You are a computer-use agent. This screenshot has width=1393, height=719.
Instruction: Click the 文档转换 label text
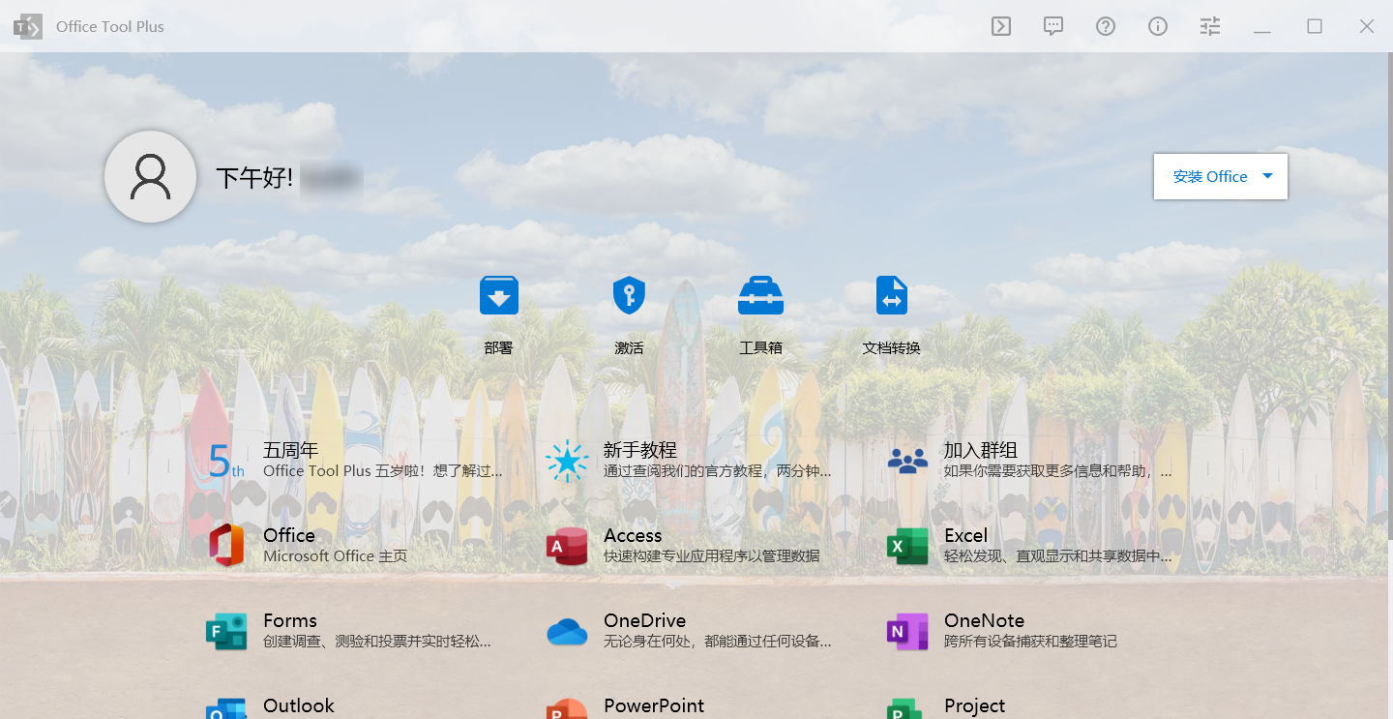point(891,347)
